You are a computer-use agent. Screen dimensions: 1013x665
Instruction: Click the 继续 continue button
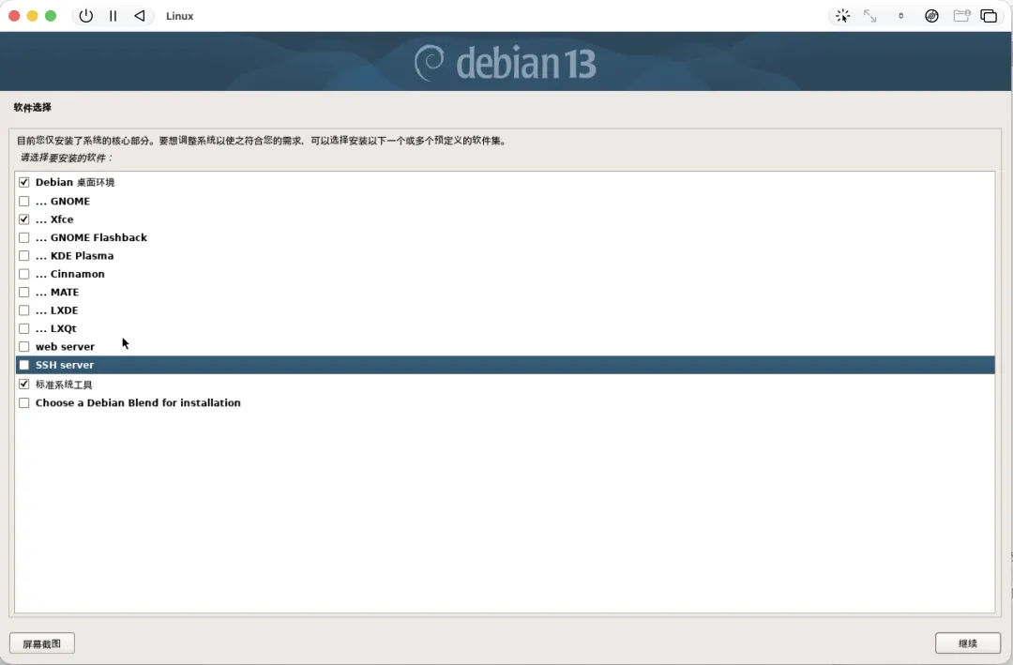click(967, 643)
